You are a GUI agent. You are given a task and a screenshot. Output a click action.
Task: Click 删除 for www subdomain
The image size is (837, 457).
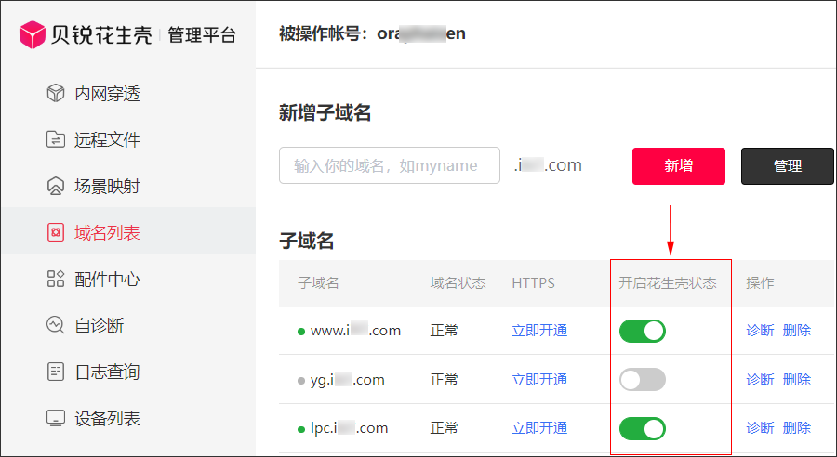pyautogui.click(x=796, y=331)
